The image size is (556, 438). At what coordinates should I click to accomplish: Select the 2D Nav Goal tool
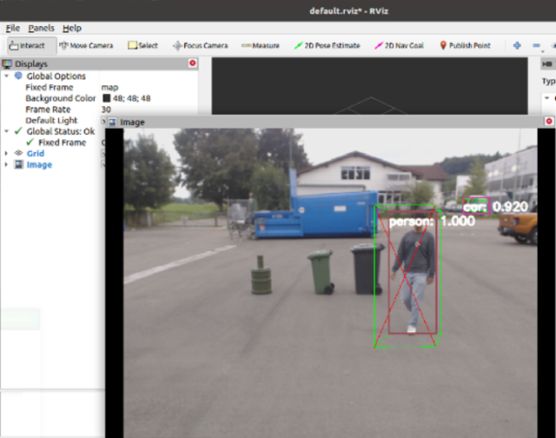(400, 45)
